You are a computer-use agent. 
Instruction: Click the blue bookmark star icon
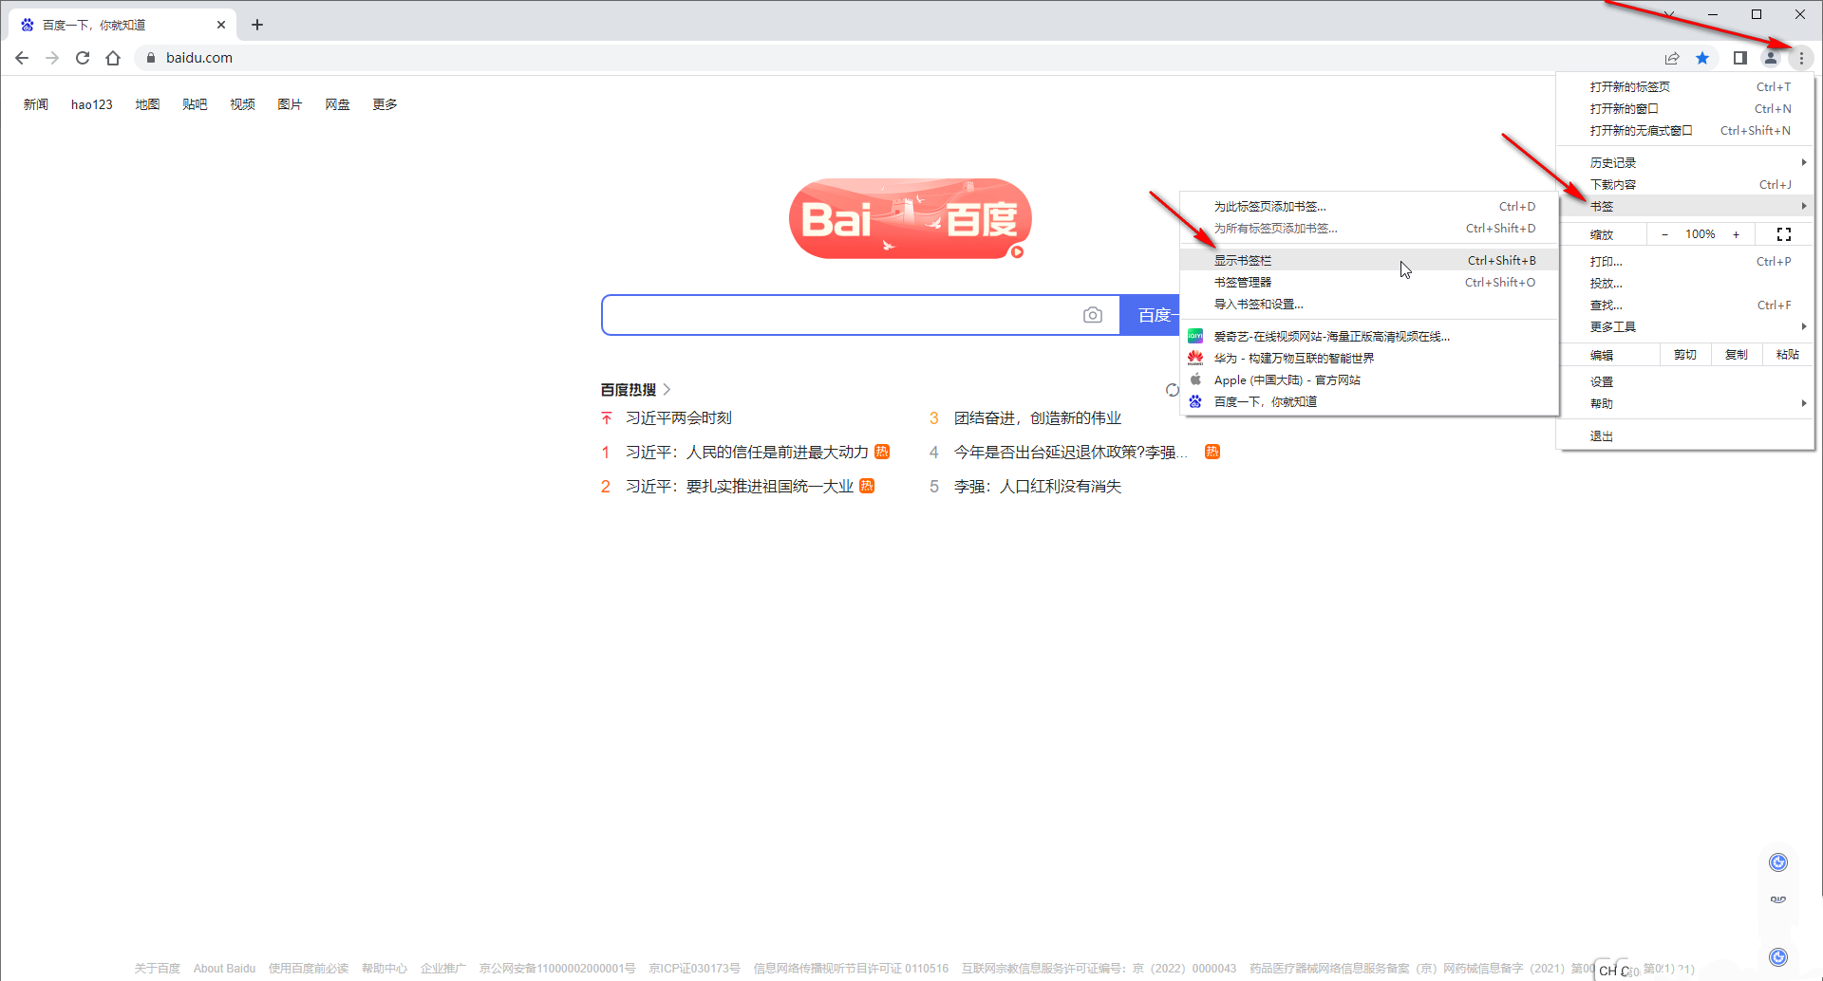pyautogui.click(x=1702, y=58)
